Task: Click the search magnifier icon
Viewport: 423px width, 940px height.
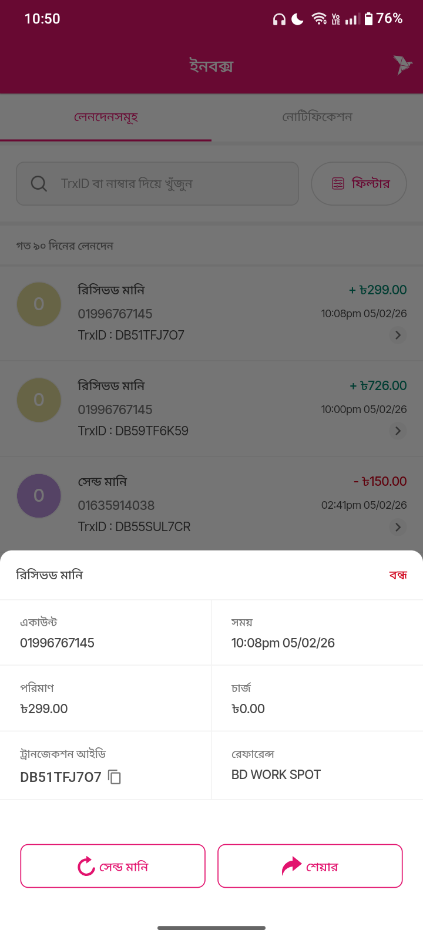Action: pyautogui.click(x=39, y=184)
